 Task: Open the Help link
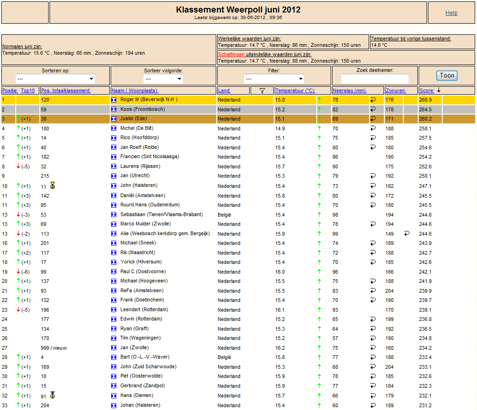[451, 13]
